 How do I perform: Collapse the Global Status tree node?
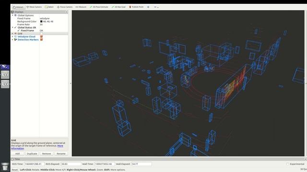[x=12, y=28]
